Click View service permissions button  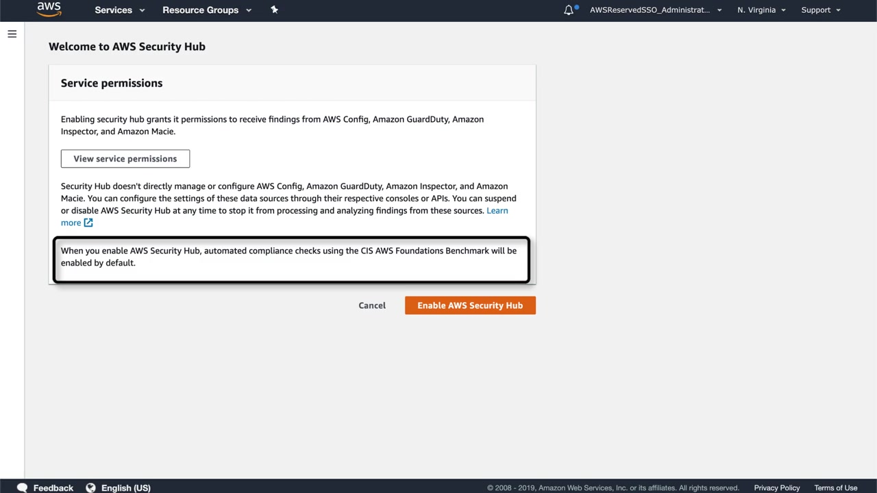point(125,159)
